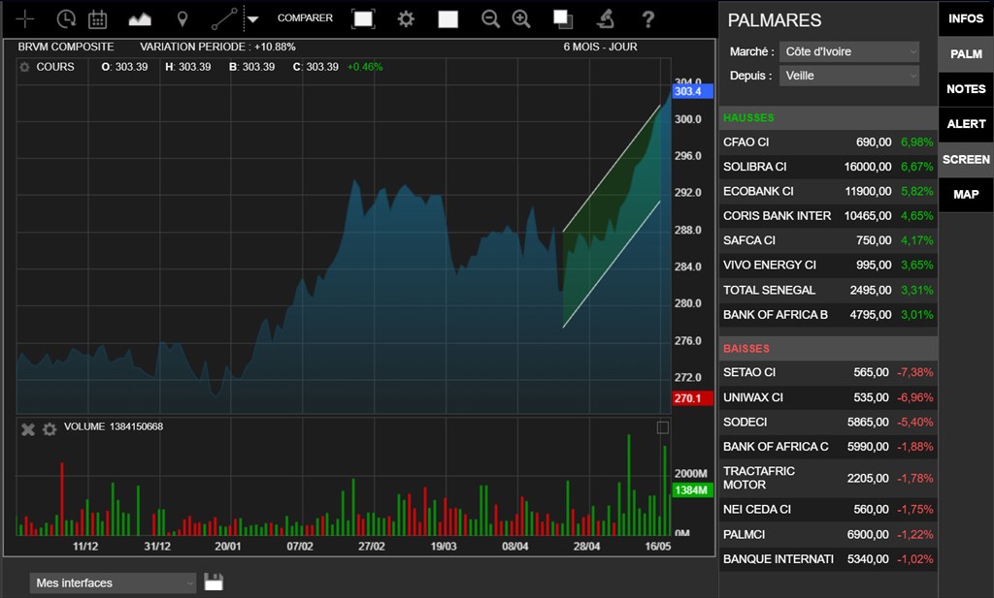Switch to the SCREEN tab
Image resolution: width=994 pixels, height=598 pixels.
point(966,160)
